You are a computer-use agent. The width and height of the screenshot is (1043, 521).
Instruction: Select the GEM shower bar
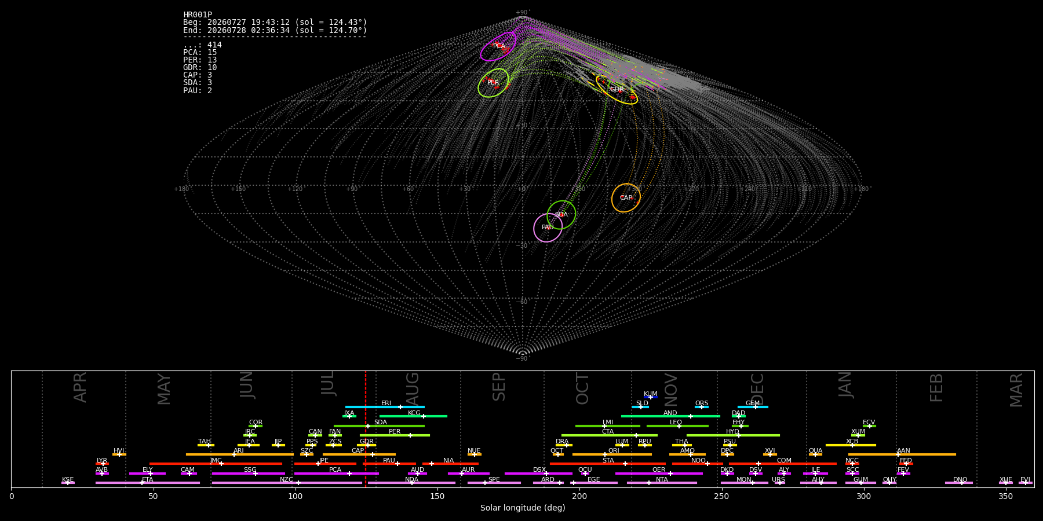coord(753,407)
